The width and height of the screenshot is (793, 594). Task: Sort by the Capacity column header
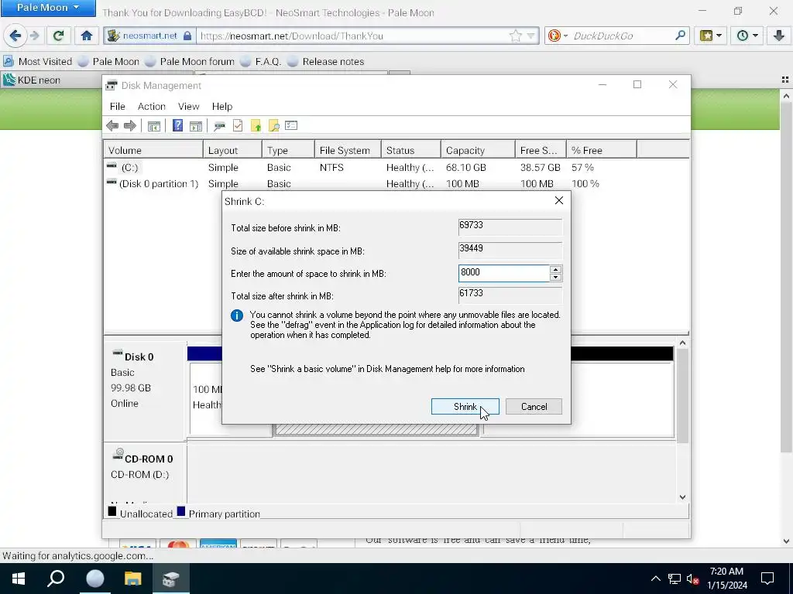(477, 150)
